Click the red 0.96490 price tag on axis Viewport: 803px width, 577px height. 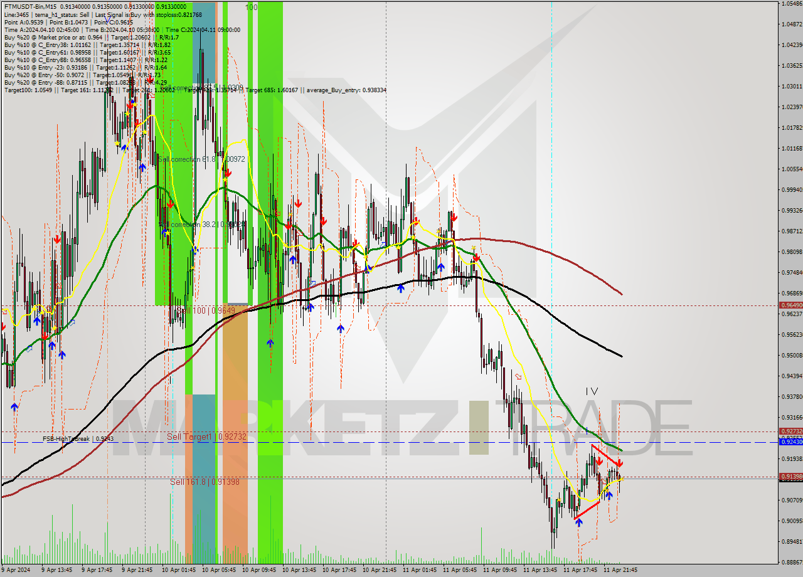[791, 305]
